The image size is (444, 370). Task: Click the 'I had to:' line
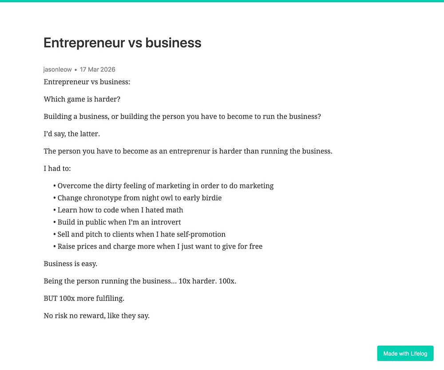[x=57, y=169]
